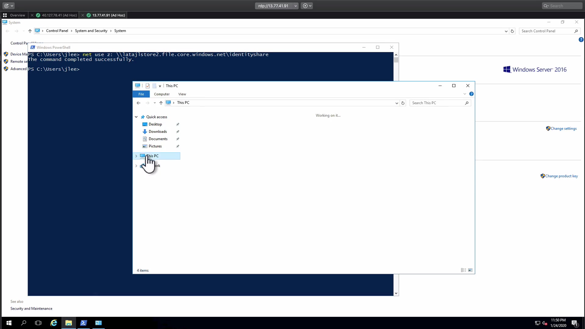Open the View ribbon tab
Viewport: 585px width, 329px height.
coord(182,94)
